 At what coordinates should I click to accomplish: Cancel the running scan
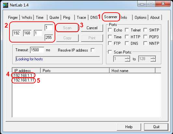pos(92,28)
